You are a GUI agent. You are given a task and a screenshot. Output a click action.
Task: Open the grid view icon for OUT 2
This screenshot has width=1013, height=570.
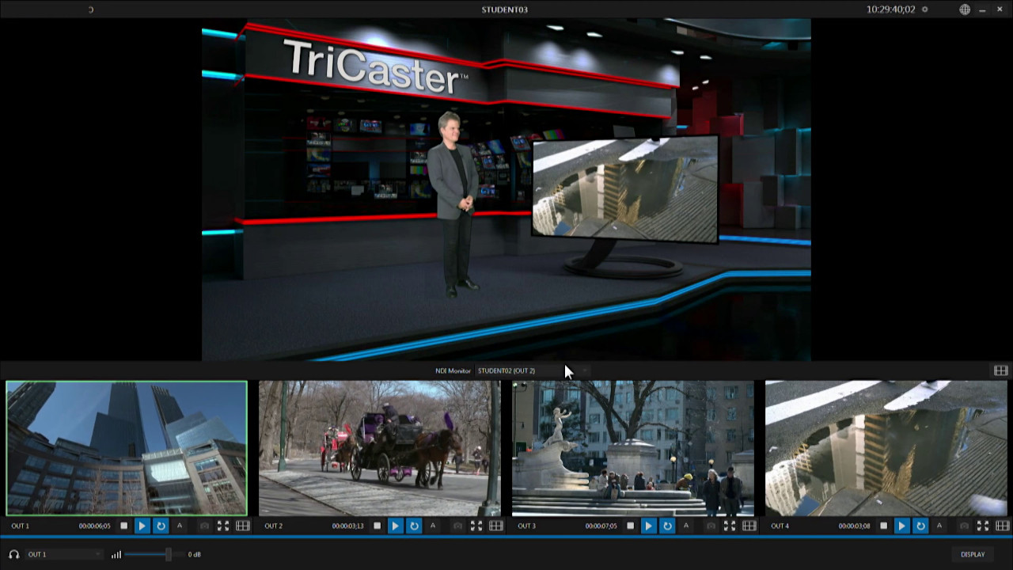496,526
